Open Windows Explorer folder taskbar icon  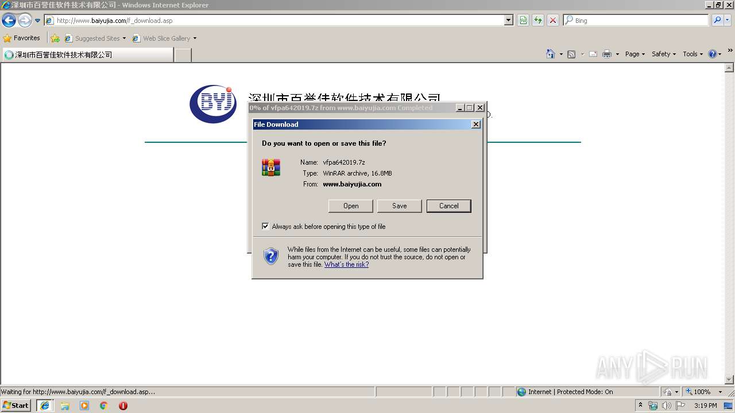(65, 406)
